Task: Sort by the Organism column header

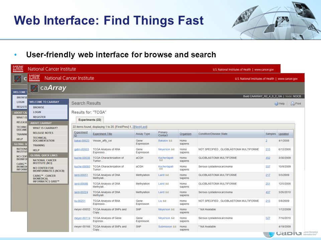Action: tap(186, 134)
